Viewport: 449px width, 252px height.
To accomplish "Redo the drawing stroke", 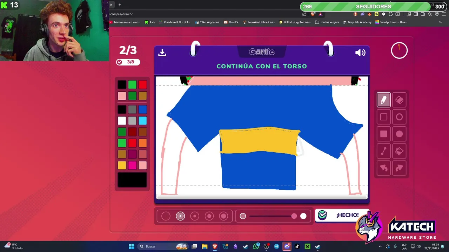I will pos(399,168).
